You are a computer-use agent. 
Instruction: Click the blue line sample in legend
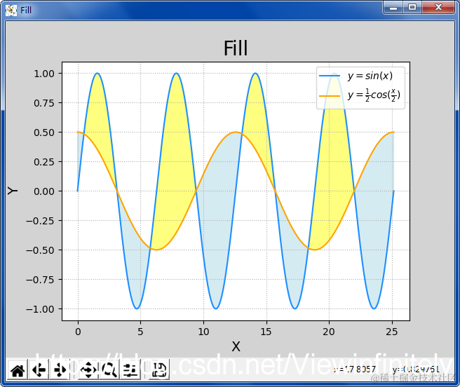(330, 76)
